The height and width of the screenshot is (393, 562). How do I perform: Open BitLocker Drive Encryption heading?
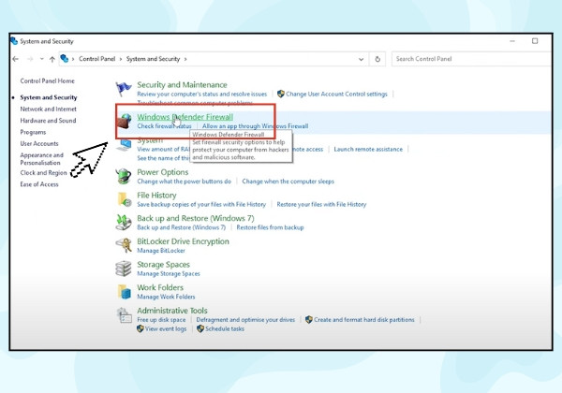point(183,241)
